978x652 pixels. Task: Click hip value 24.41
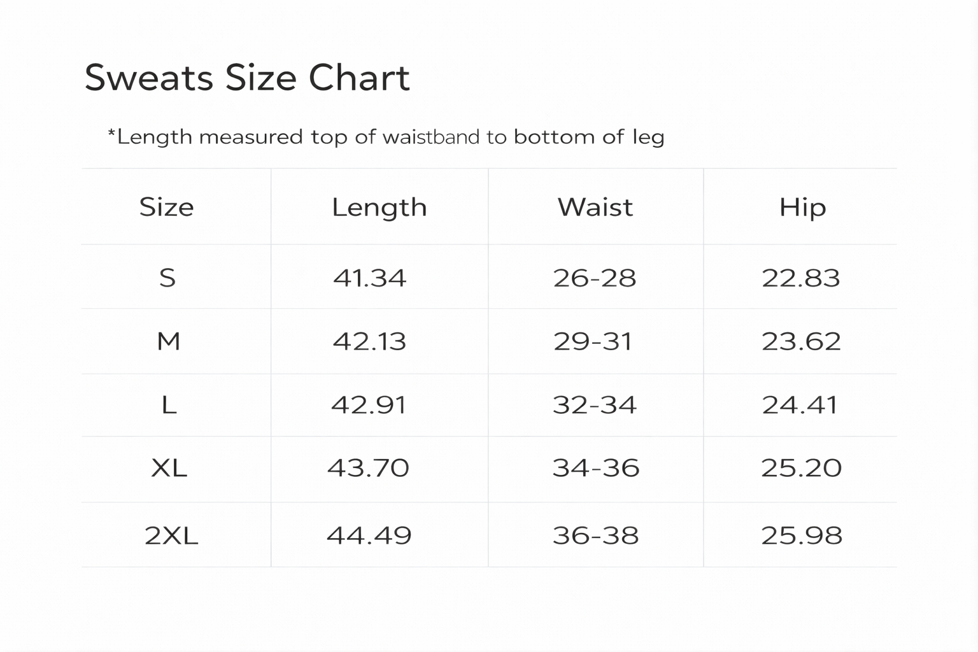coord(800,405)
